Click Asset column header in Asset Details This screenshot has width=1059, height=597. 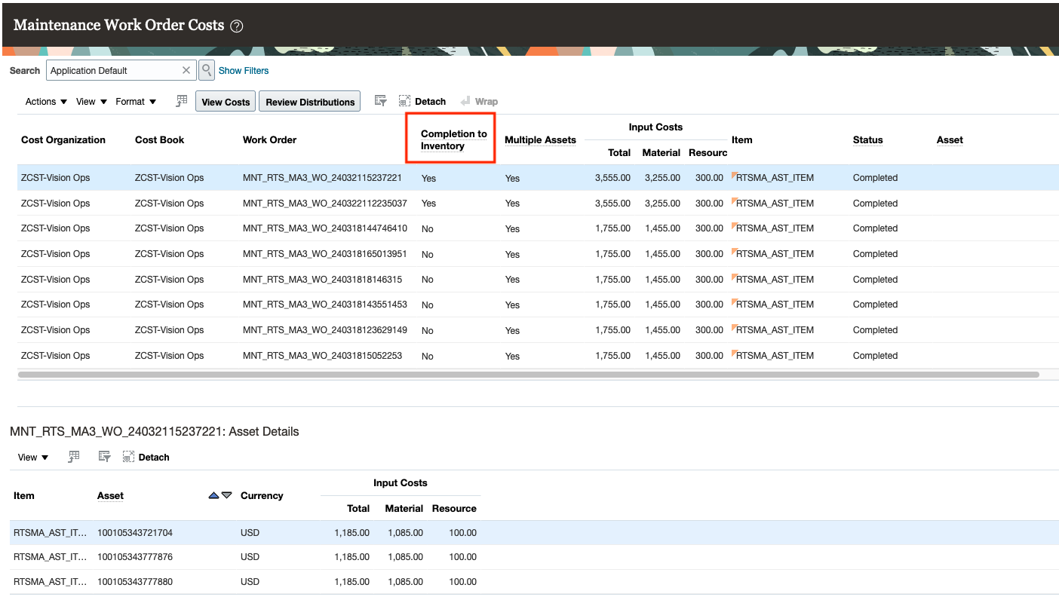click(110, 495)
